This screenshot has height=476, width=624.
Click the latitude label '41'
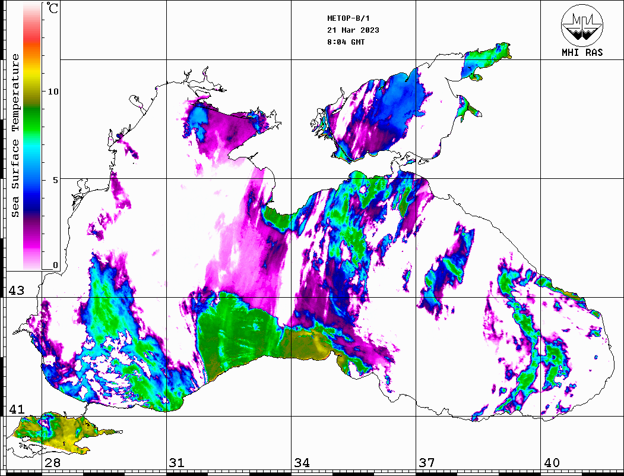pos(16,409)
